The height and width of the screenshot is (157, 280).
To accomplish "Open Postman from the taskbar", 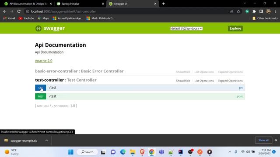I will pyautogui.click(x=200, y=152).
